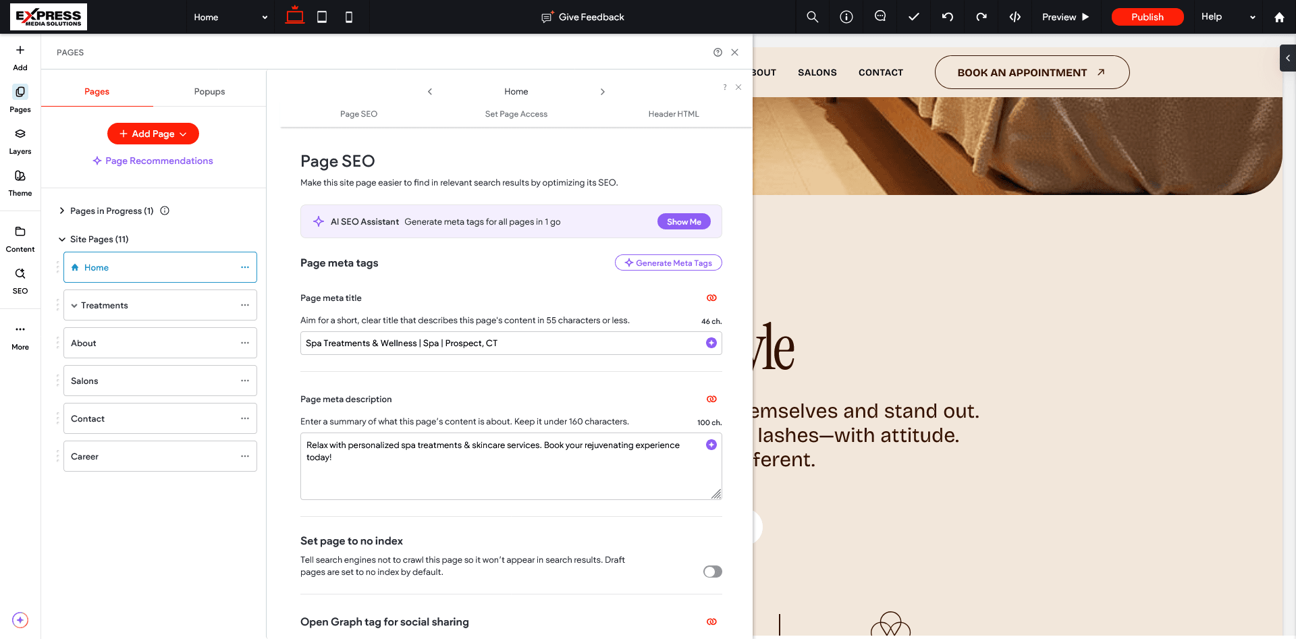Open options menu for About page
This screenshot has height=639, width=1296.
244,343
